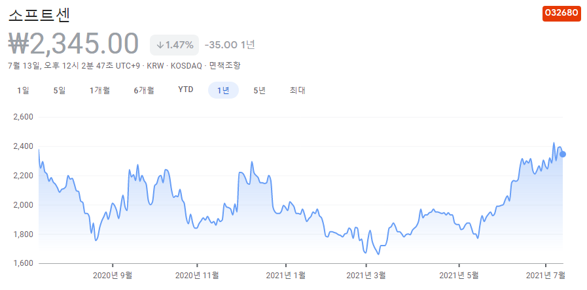
Task: Click the 2020년 9월 axis label
Action: pyautogui.click(x=113, y=276)
